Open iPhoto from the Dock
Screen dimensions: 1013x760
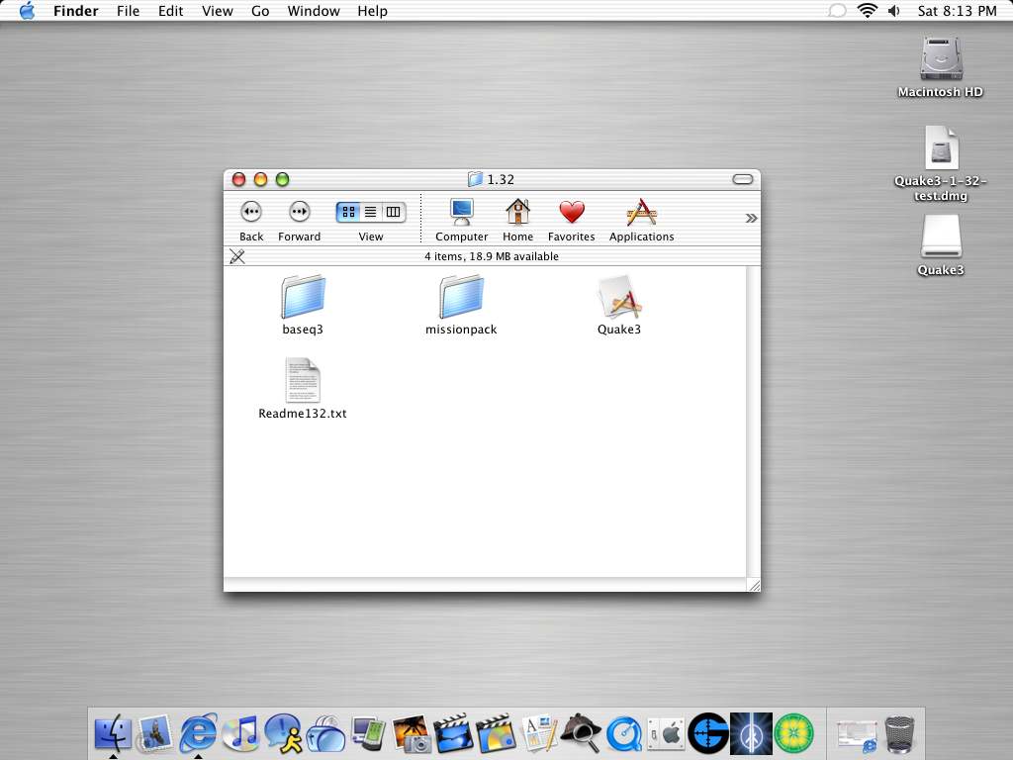(411, 733)
